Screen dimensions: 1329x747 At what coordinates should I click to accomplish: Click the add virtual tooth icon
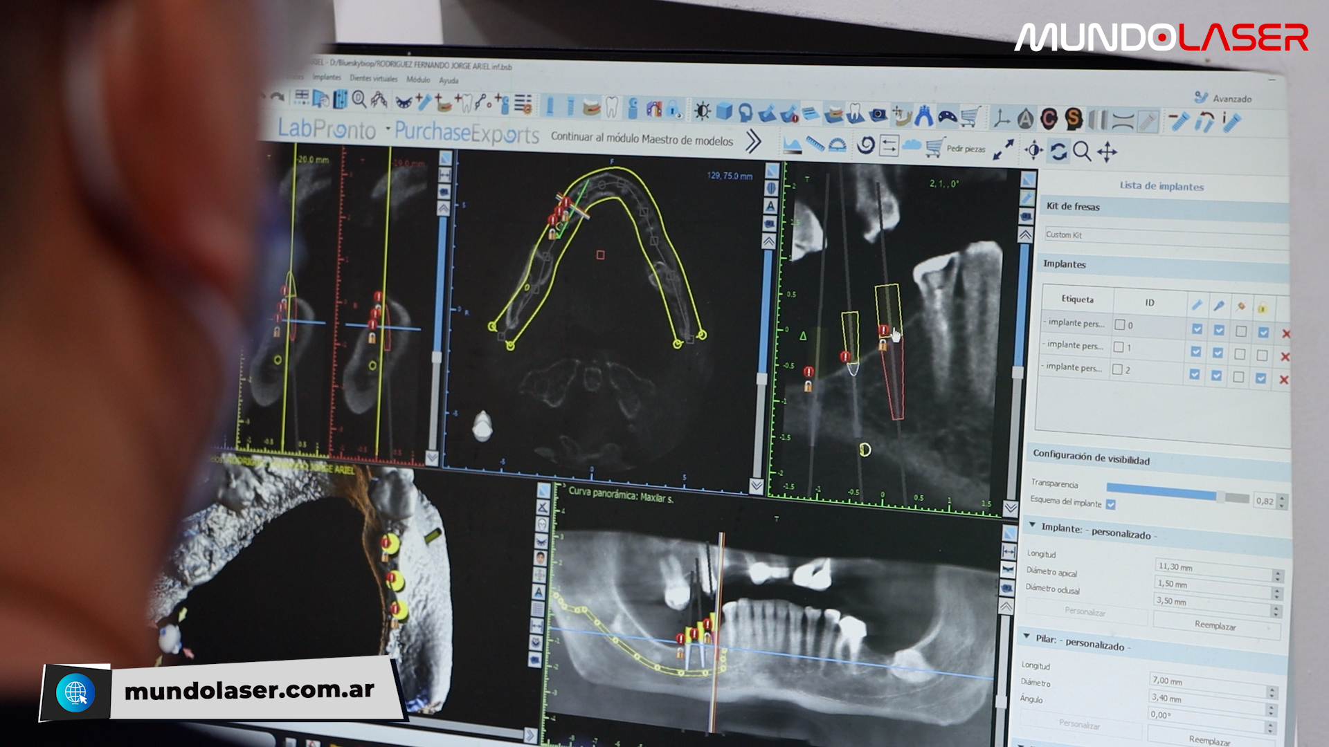pyautogui.click(x=464, y=103)
